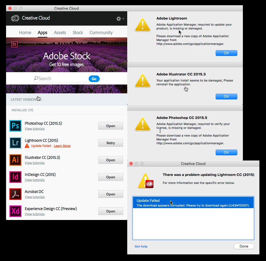Click the Lightroom Lr app icon
The width and height of the screenshot is (266, 261).
click(x=15, y=143)
